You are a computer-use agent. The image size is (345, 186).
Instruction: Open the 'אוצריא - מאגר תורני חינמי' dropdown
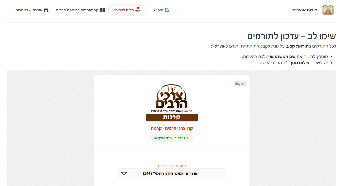pyautogui.click(x=172, y=174)
